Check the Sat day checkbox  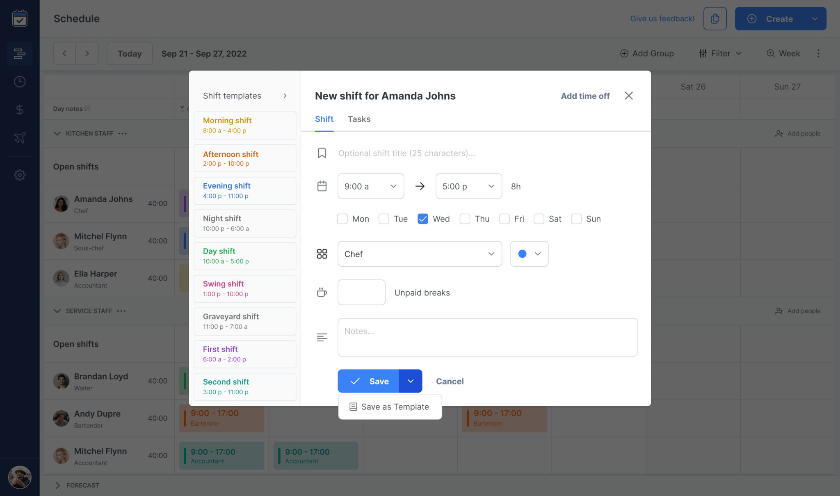click(x=538, y=219)
